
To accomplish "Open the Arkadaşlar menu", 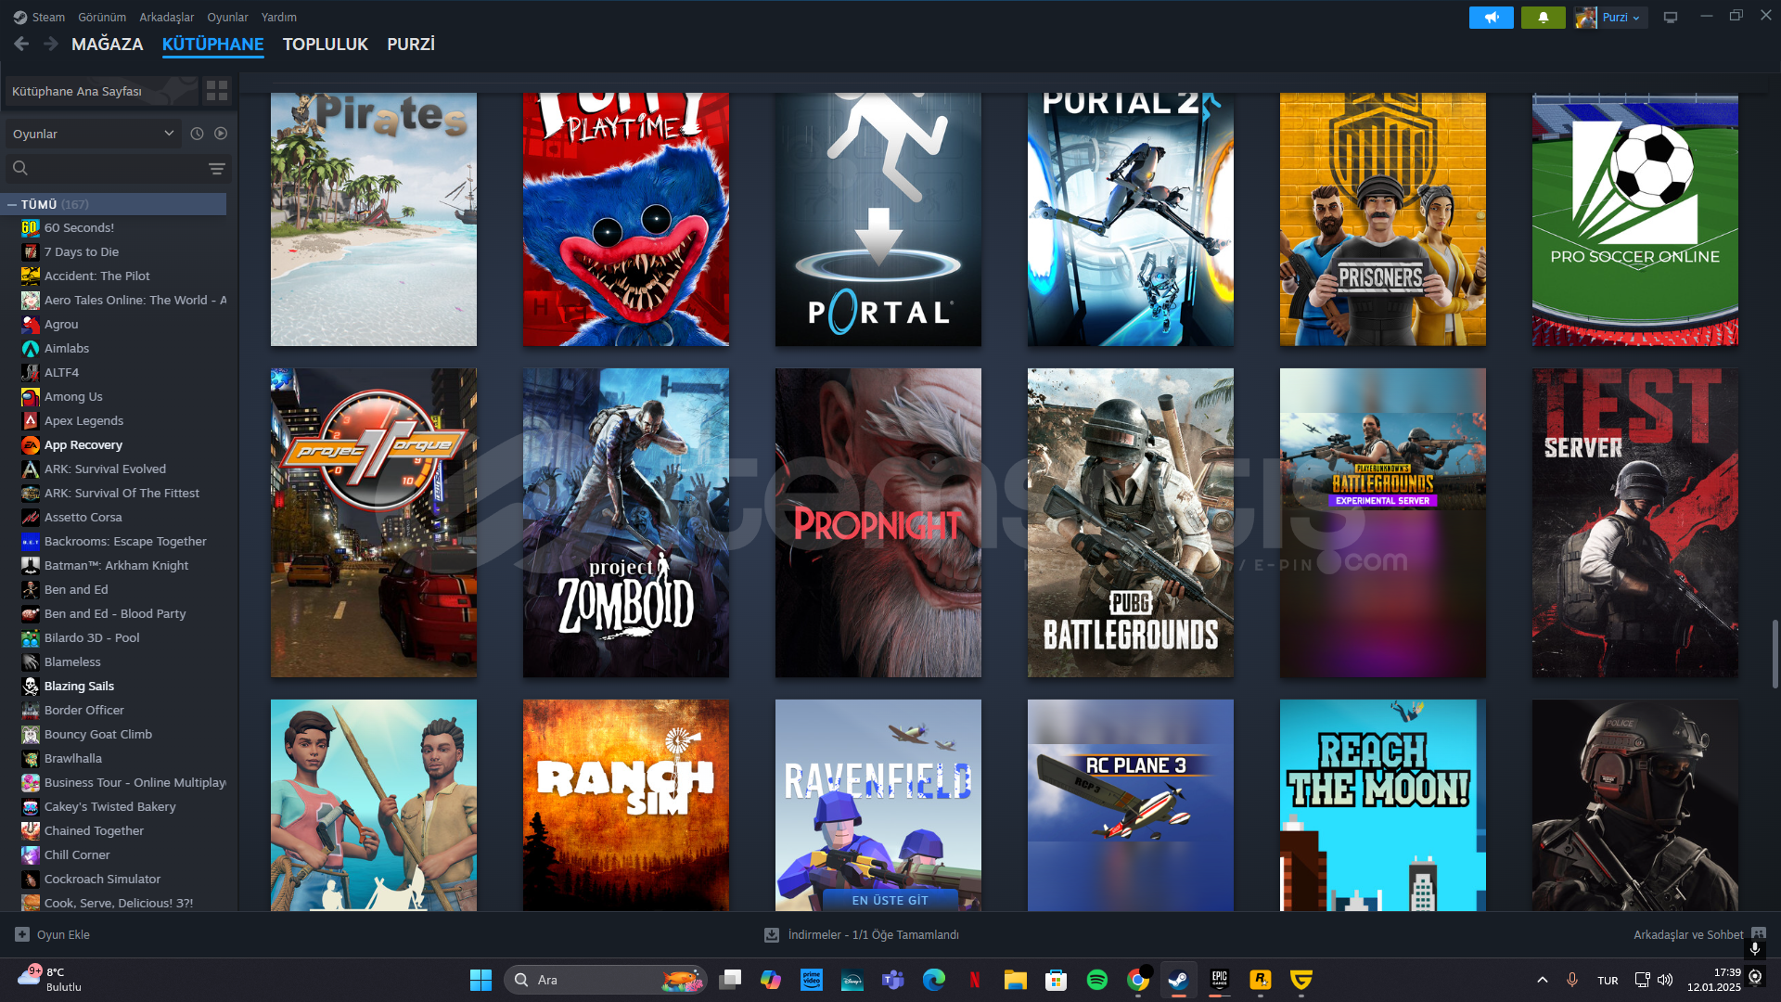I will pos(167,17).
